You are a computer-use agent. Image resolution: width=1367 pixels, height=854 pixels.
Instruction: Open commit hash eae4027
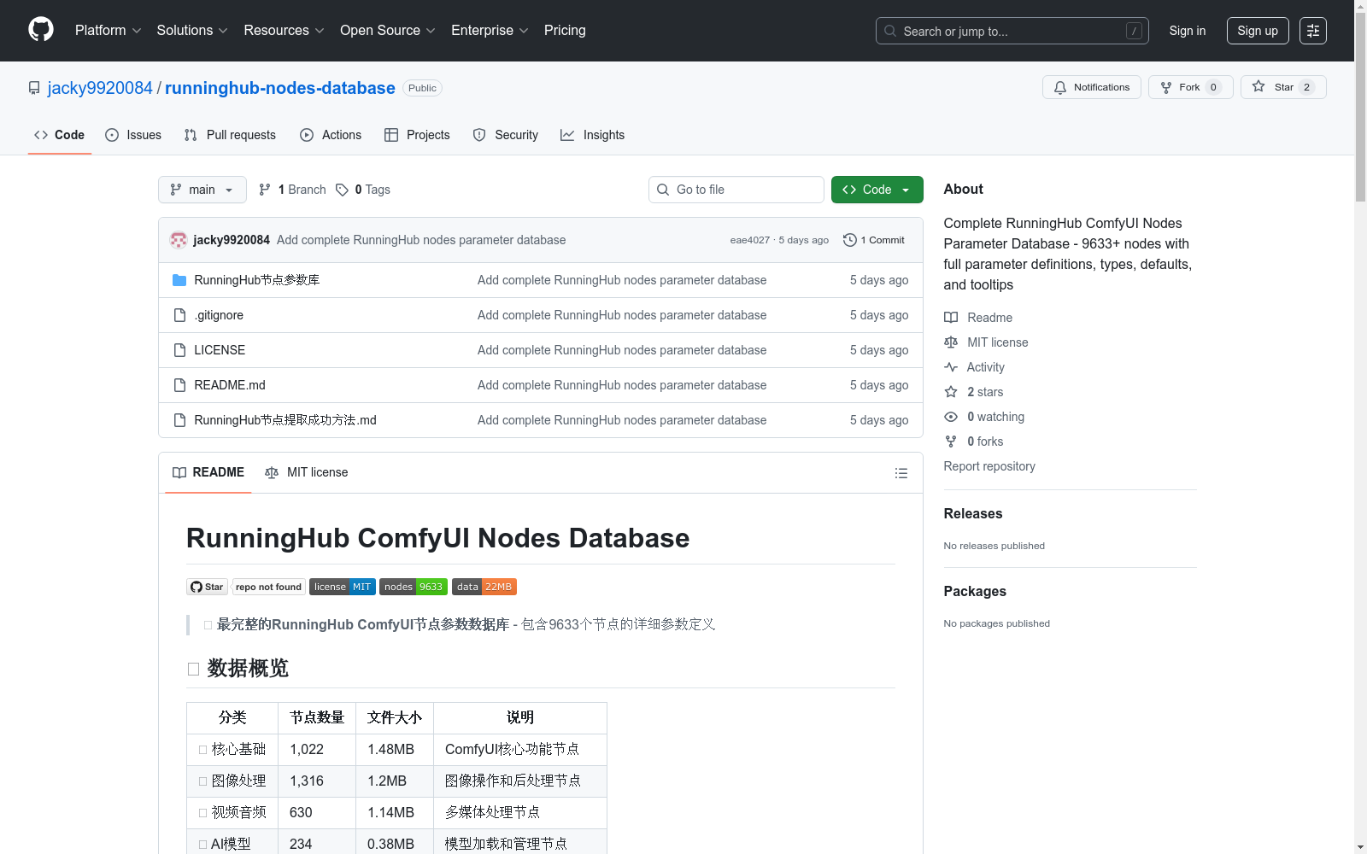[750, 240]
